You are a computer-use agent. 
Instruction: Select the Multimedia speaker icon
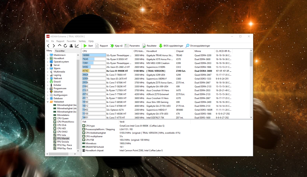pos(51,72)
